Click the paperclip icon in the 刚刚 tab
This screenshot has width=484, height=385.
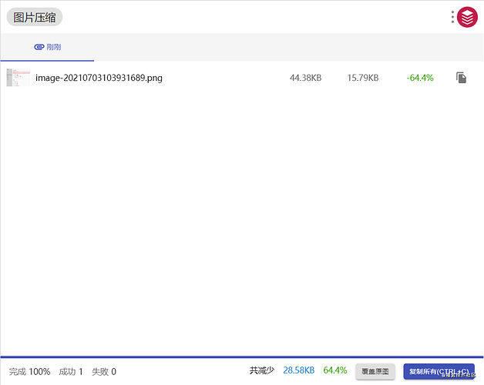pos(39,47)
